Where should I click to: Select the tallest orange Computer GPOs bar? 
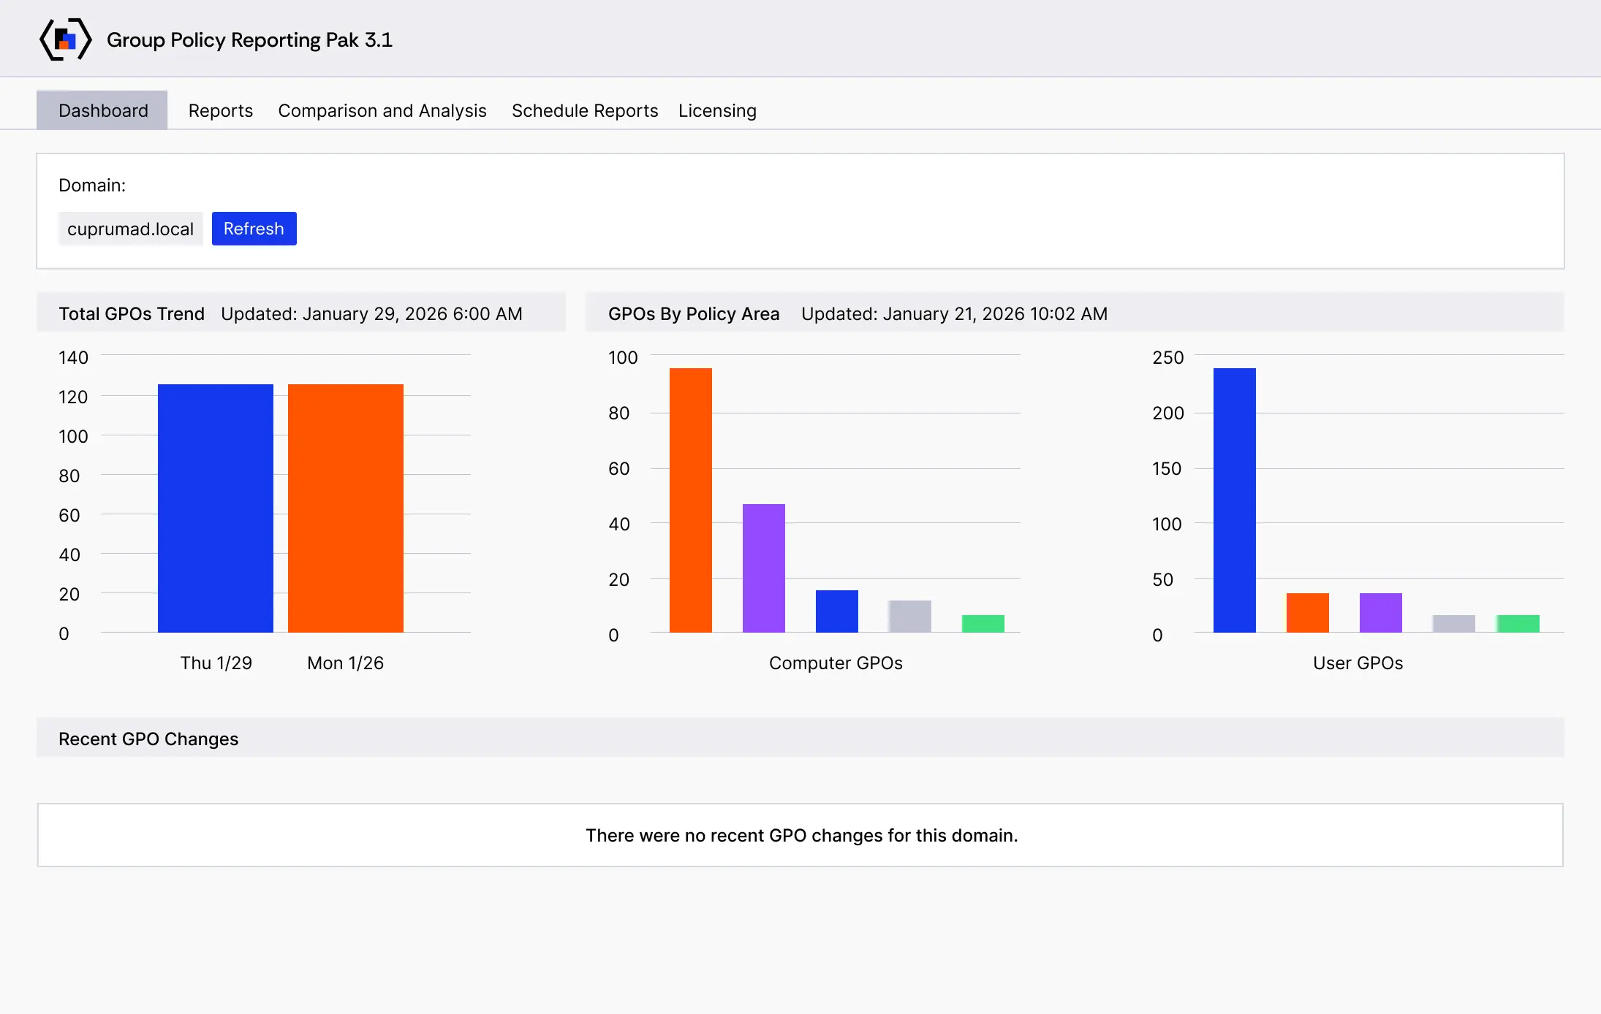coord(691,500)
